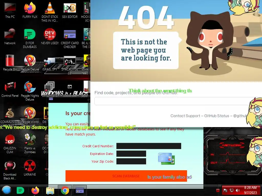The height and width of the screenshot is (196, 262).
Task: Click the clock showing 8:28 AM
Action: pyautogui.click(x=250, y=190)
